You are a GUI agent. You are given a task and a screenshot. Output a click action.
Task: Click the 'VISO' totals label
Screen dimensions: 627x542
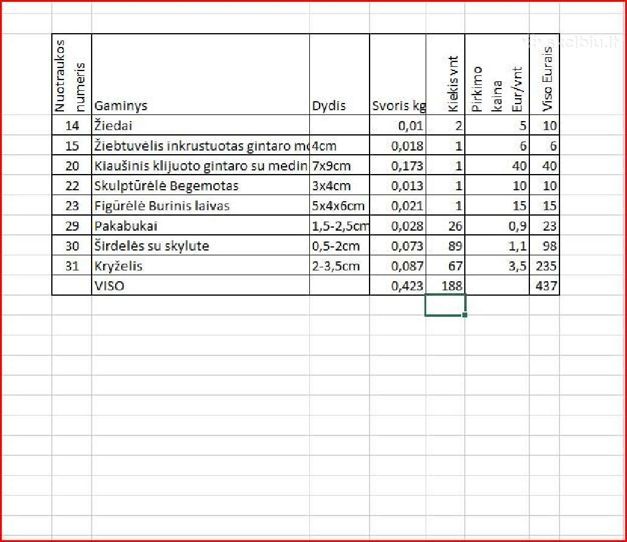(x=200, y=285)
